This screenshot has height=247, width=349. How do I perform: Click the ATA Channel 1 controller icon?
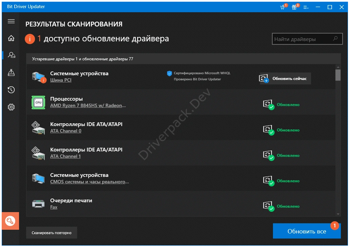tap(38, 153)
